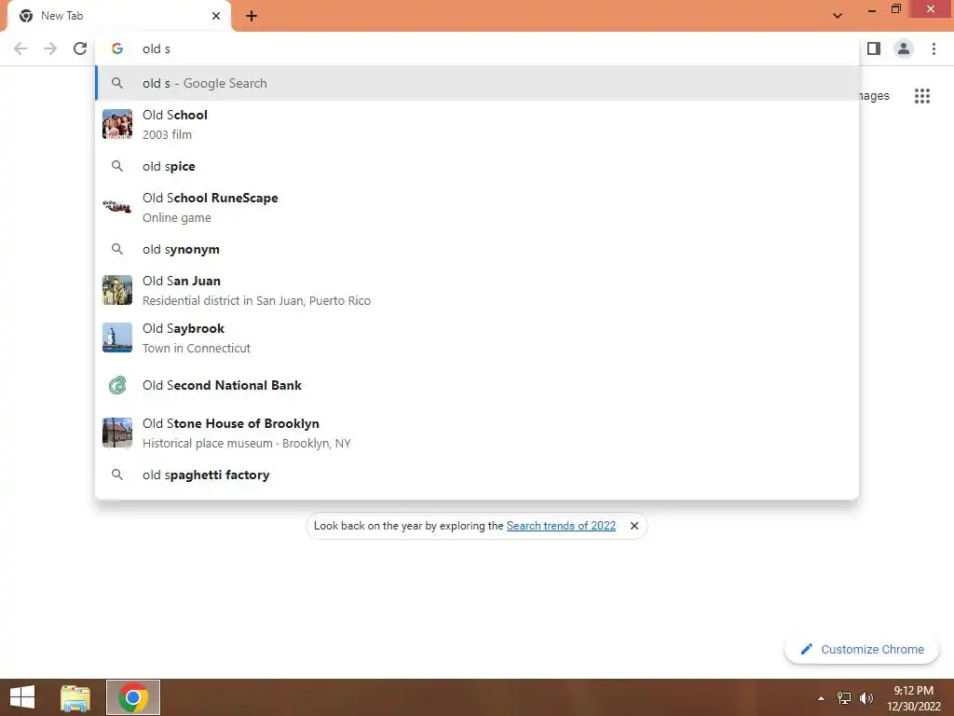954x716 pixels.
Task: Click the Old School film thumbnail
Action: [116, 124]
